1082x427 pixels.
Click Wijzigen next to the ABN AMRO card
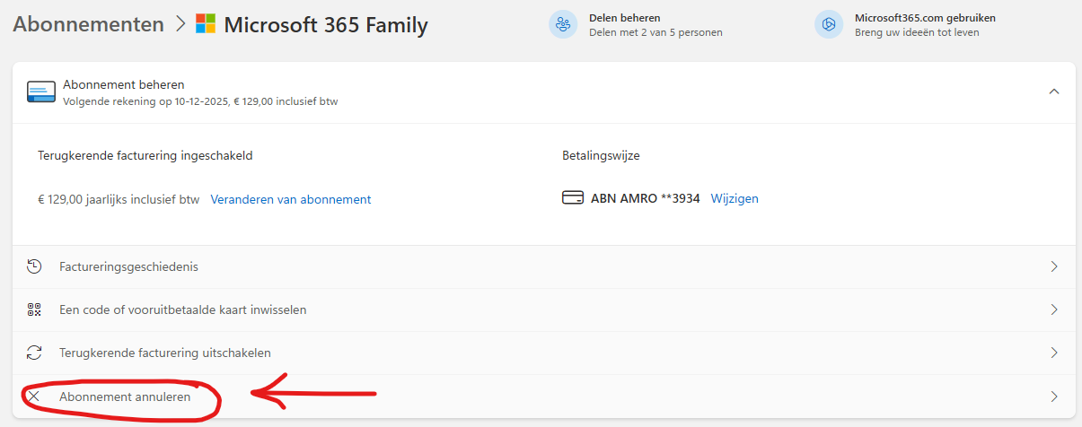click(x=734, y=198)
